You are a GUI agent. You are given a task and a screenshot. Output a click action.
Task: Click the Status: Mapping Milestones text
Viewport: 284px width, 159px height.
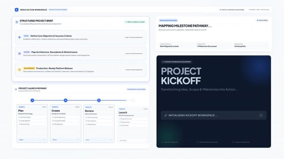point(233,10)
